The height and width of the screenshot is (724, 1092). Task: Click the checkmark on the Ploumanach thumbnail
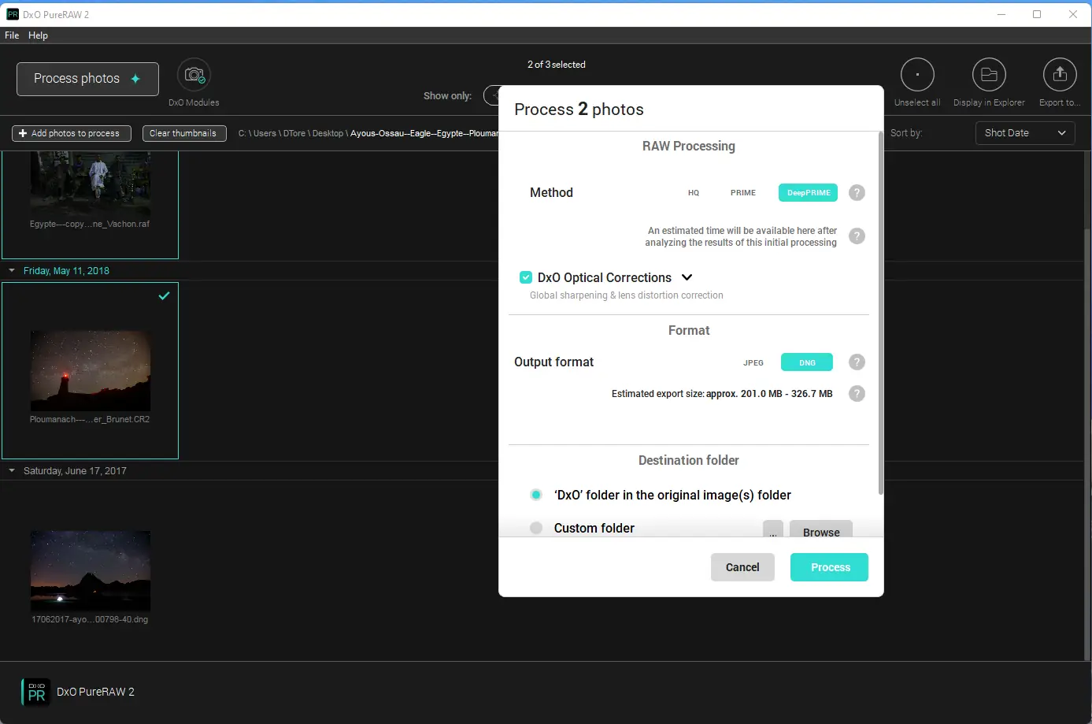coord(164,296)
